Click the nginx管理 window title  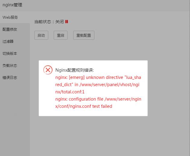point(12,5)
